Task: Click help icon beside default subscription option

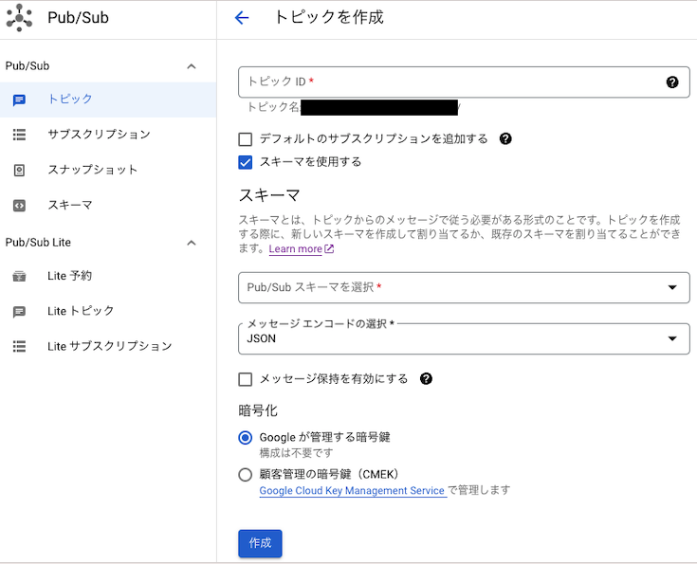Action: tap(505, 139)
